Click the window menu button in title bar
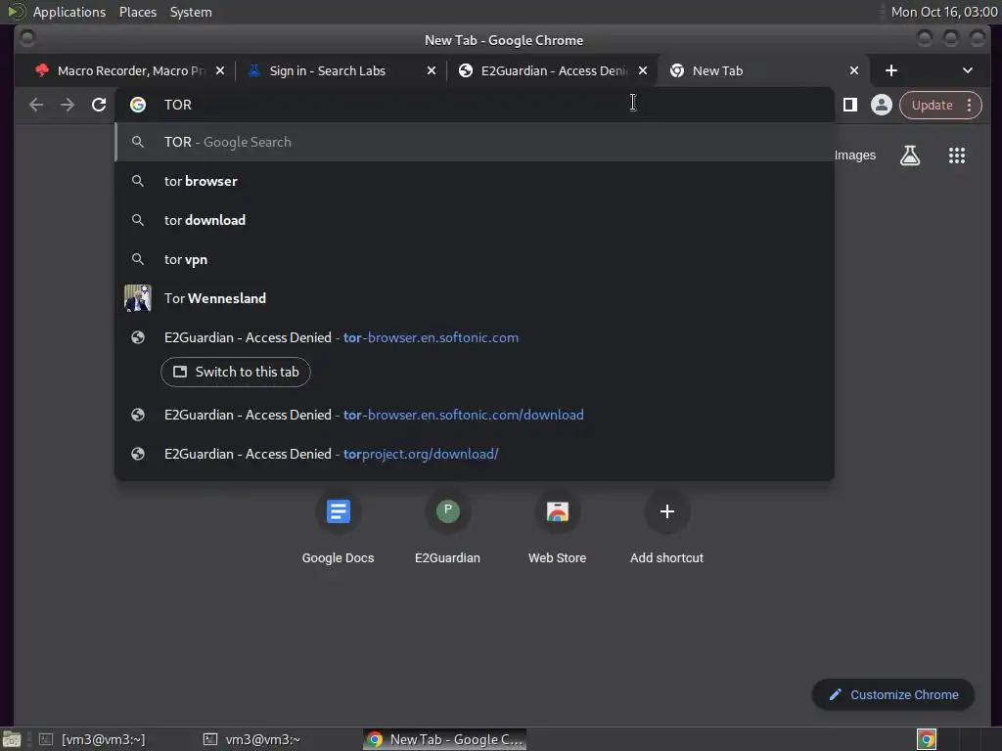Screen dimensions: 1002x751 click(x=26, y=39)
